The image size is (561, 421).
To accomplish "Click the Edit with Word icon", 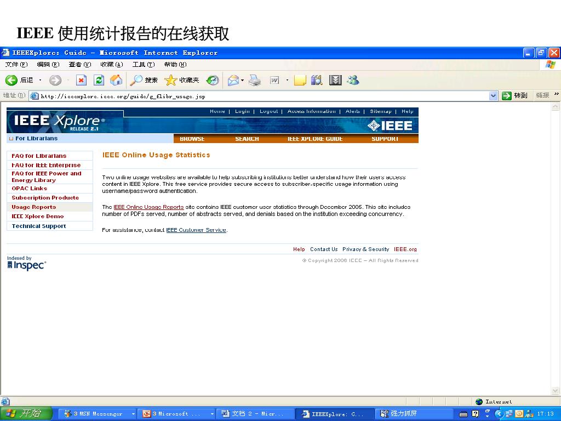I will coord(274,80).
